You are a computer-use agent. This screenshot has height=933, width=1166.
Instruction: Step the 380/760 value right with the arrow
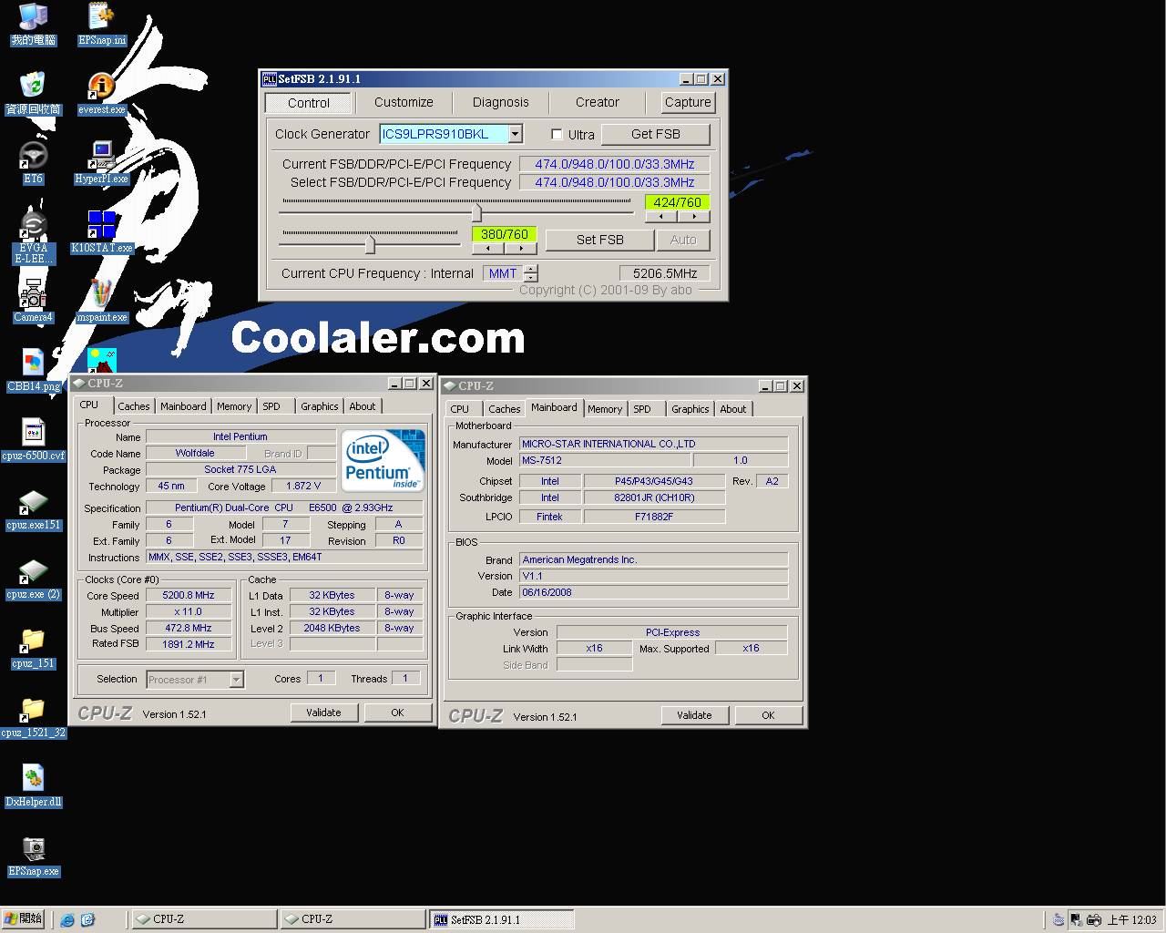coord(521,248)
